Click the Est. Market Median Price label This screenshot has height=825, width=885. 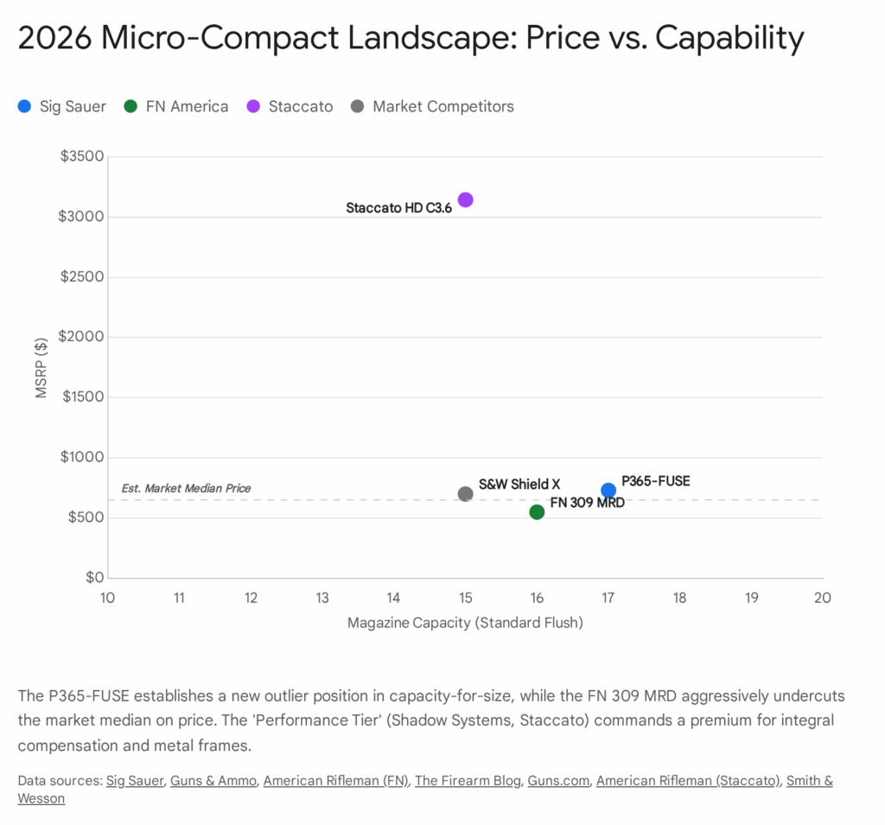tap(186, 489)
